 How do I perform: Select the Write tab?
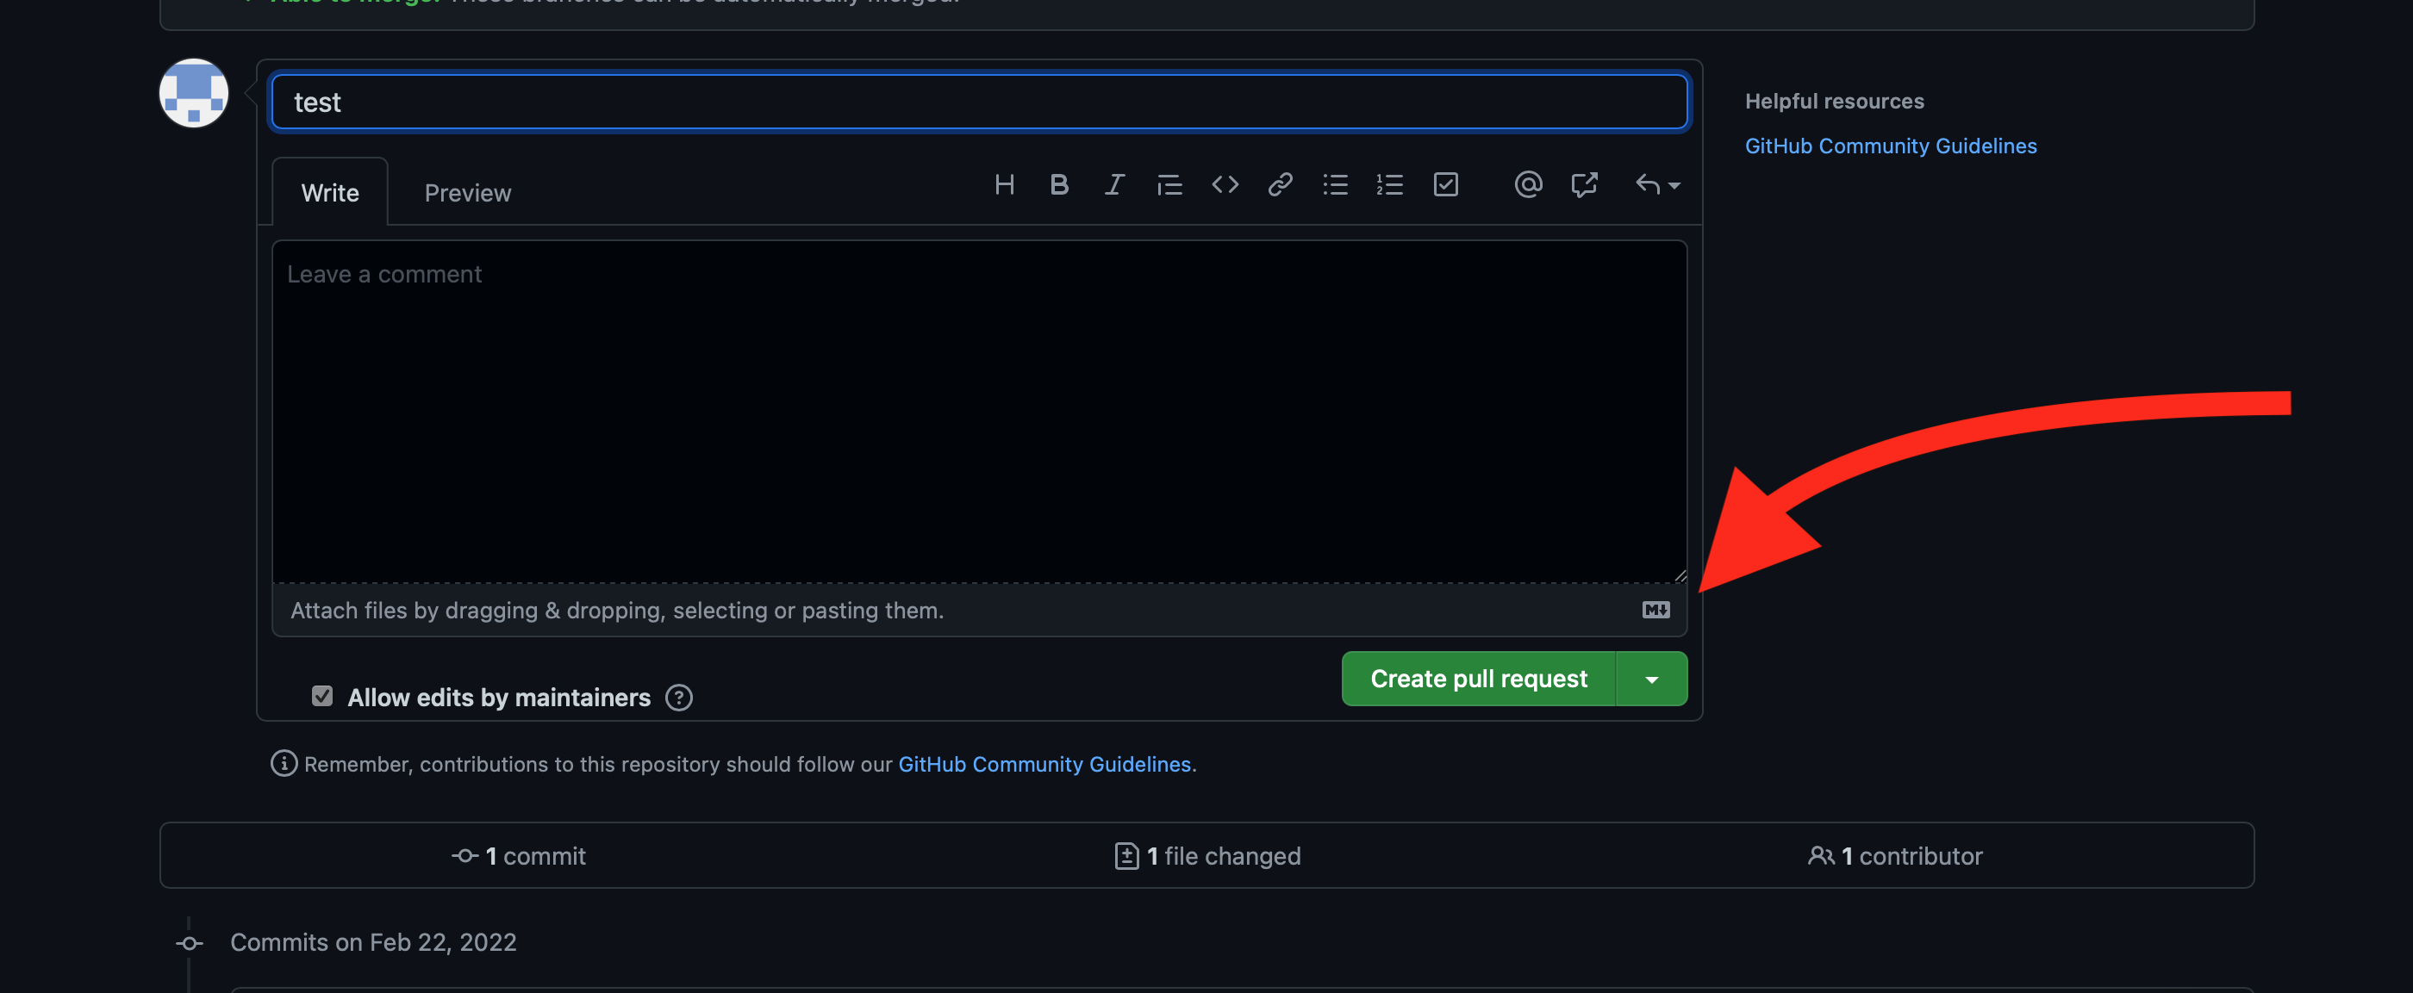click(x=330, y=193)
